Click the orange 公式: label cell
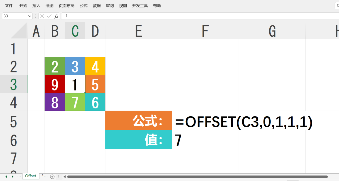The image size is (339, 181). 139,121
